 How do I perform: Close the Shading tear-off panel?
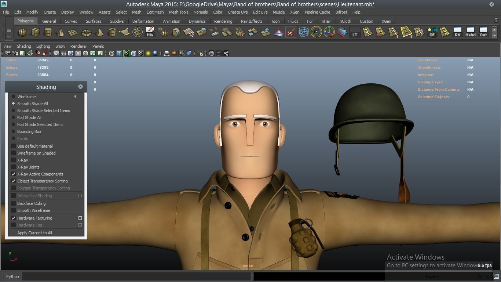80,87
